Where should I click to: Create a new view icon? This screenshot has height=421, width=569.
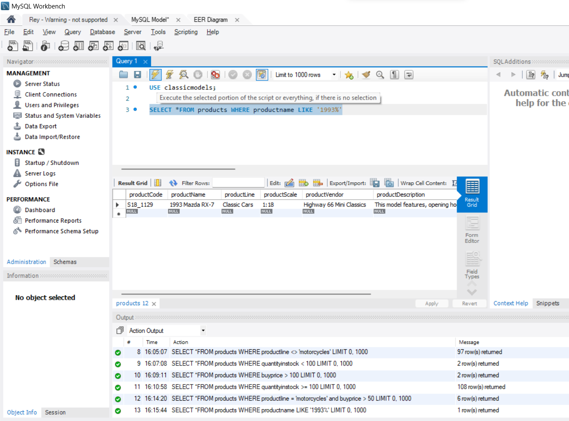(93, 46)
